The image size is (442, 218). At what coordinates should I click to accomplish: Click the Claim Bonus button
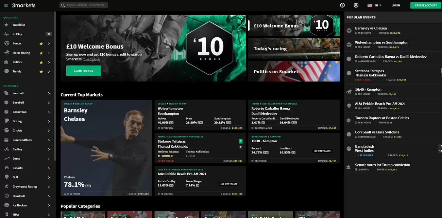(x=84, y=71)
